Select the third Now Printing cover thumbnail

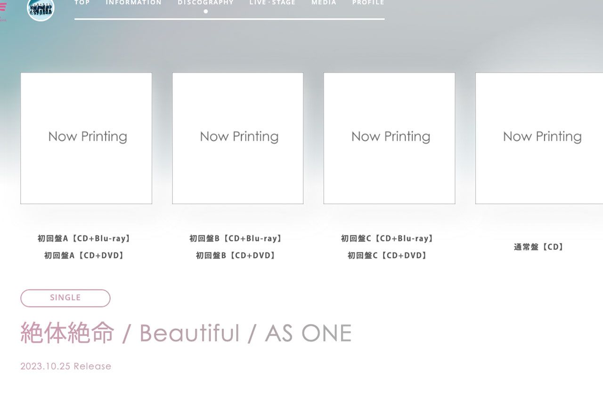click(x=389, y=138)
